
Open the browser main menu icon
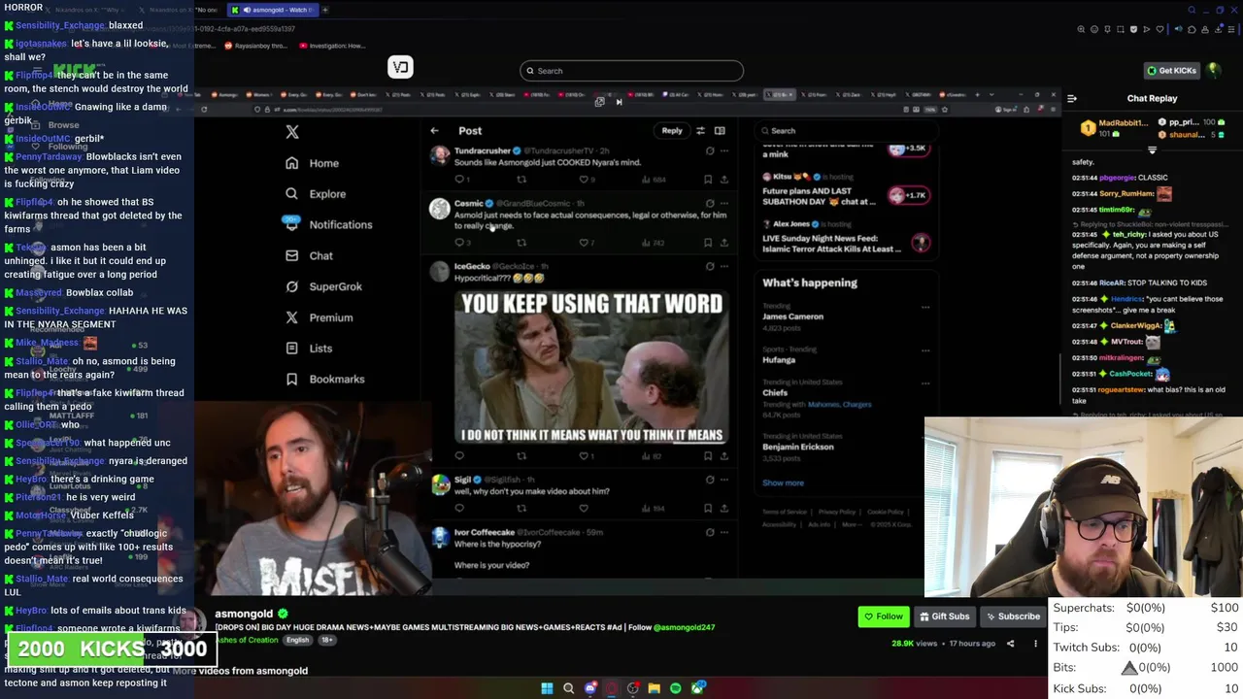pyautogui.click(x=1230, y=29)
